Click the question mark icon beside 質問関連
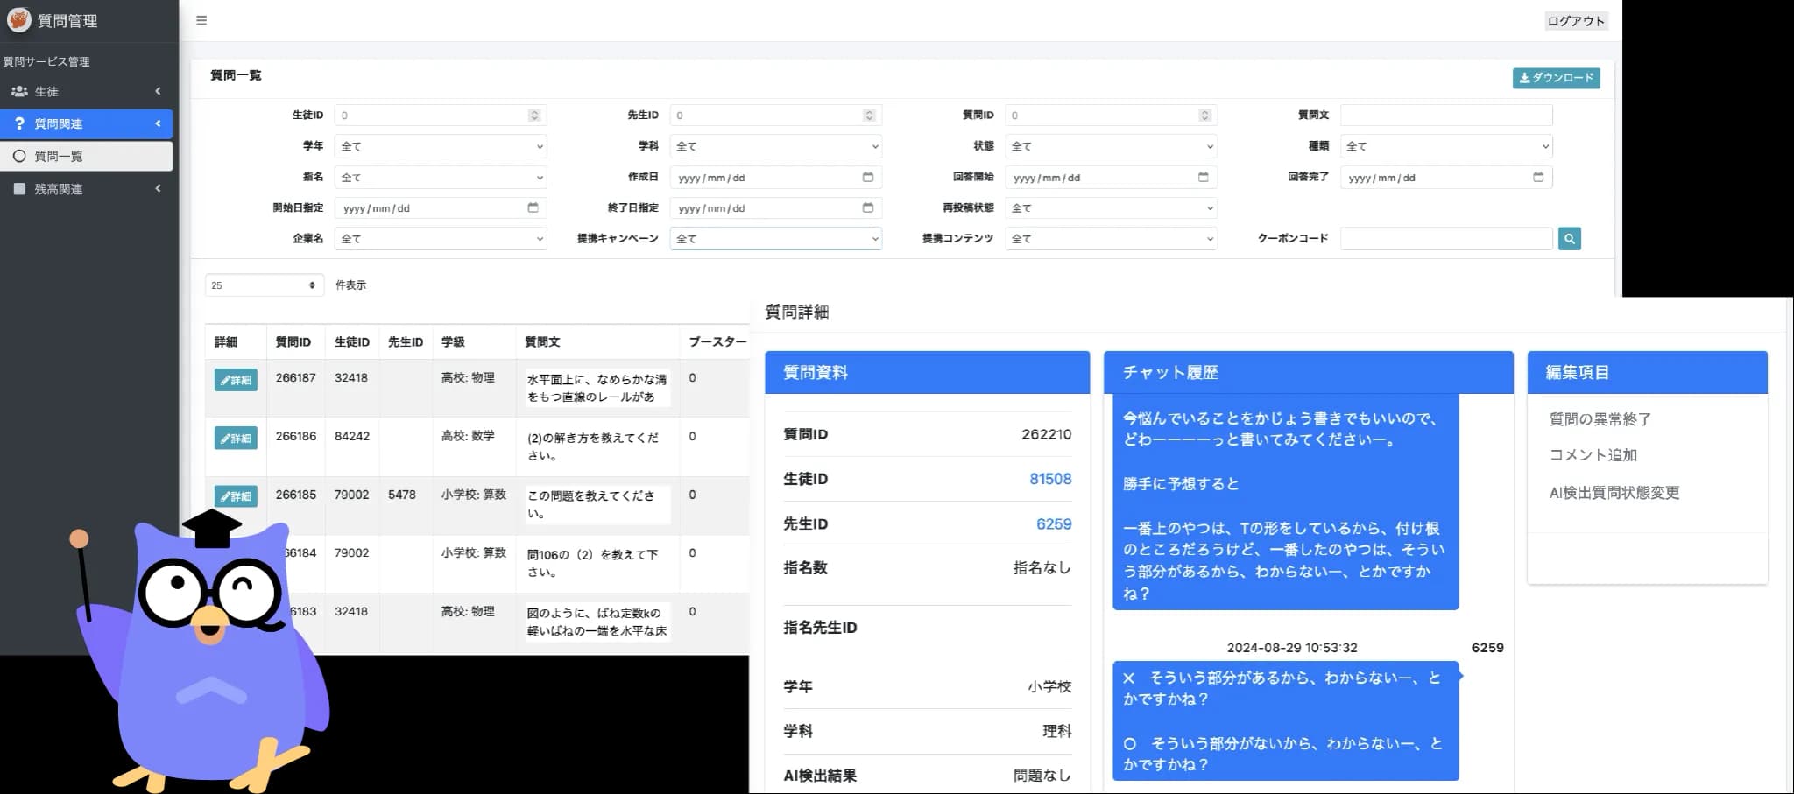This screenshot has height=794, width=1794. click(19, 123)
